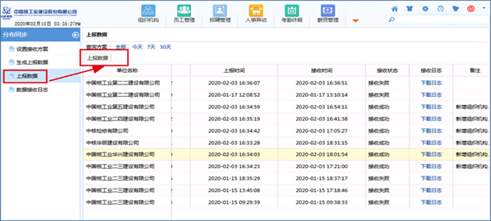This screenshot has height=221, width=491.
Task: Click the blue cap icon beside clock
Action: 456,9
